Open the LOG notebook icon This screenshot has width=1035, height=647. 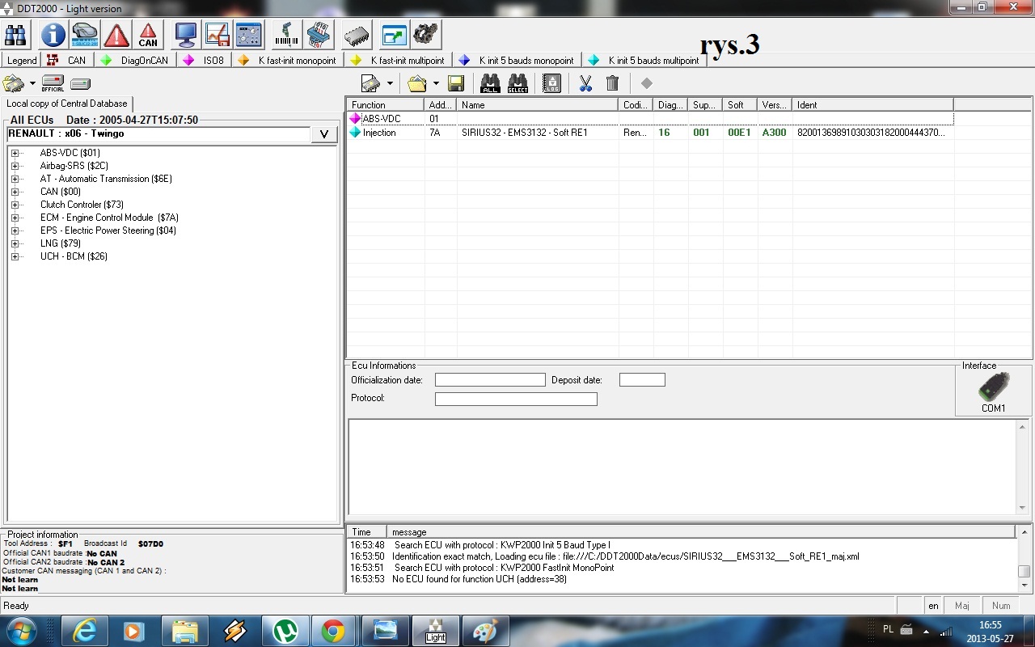(551, 83)
